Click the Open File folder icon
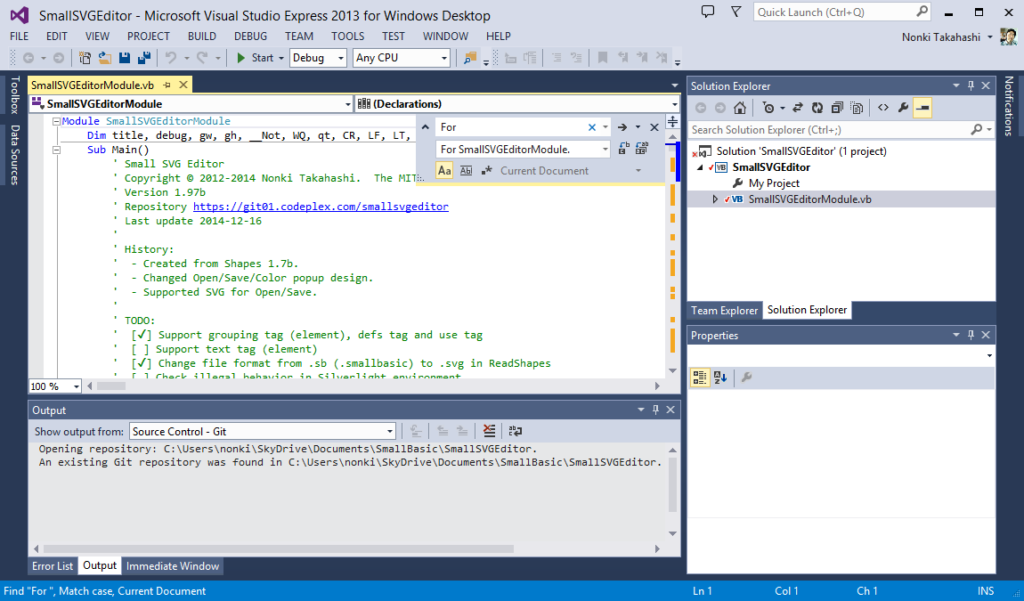1024x601 pixels. pos(104,58)
